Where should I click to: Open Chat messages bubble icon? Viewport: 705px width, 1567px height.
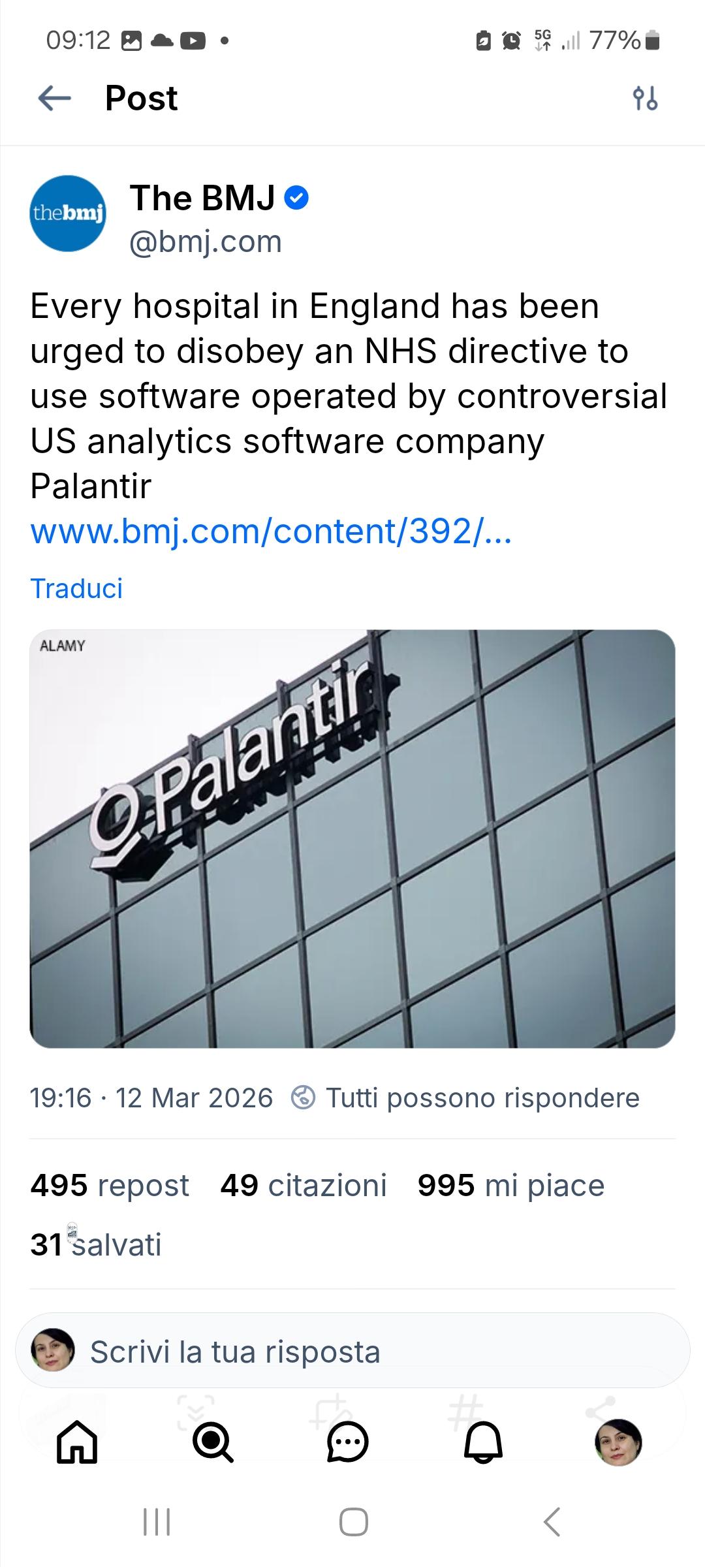coord(347,1442)
